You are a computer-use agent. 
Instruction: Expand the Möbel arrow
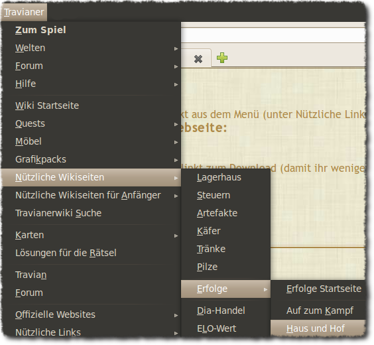pyautogui.click(x=176, y=142)
